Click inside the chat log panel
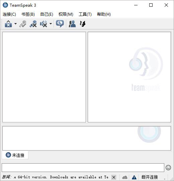174x181 pixels. pos(87,138)
